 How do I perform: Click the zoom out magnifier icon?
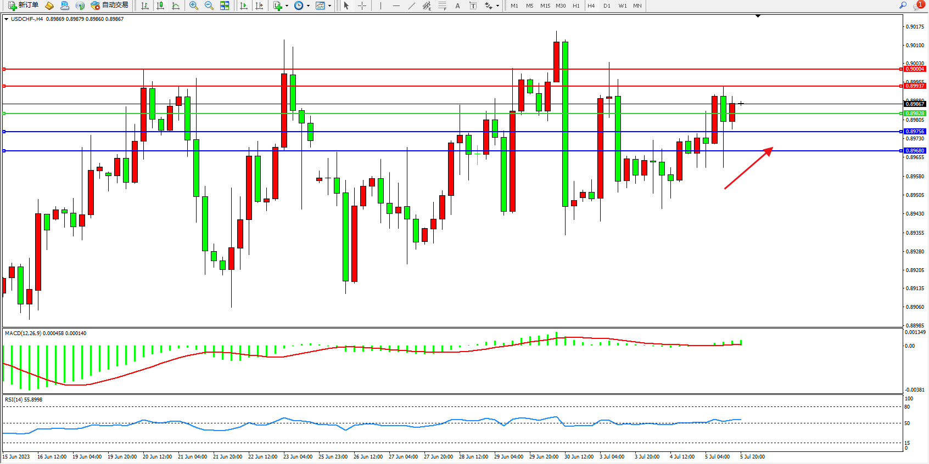coord(209,5)
